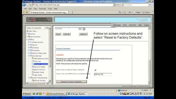Open the Edit menu
The width and height of the screenshot is (176, 99).
30,9
